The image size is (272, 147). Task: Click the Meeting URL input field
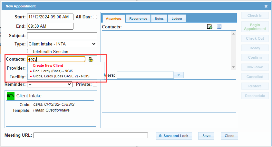91,135
